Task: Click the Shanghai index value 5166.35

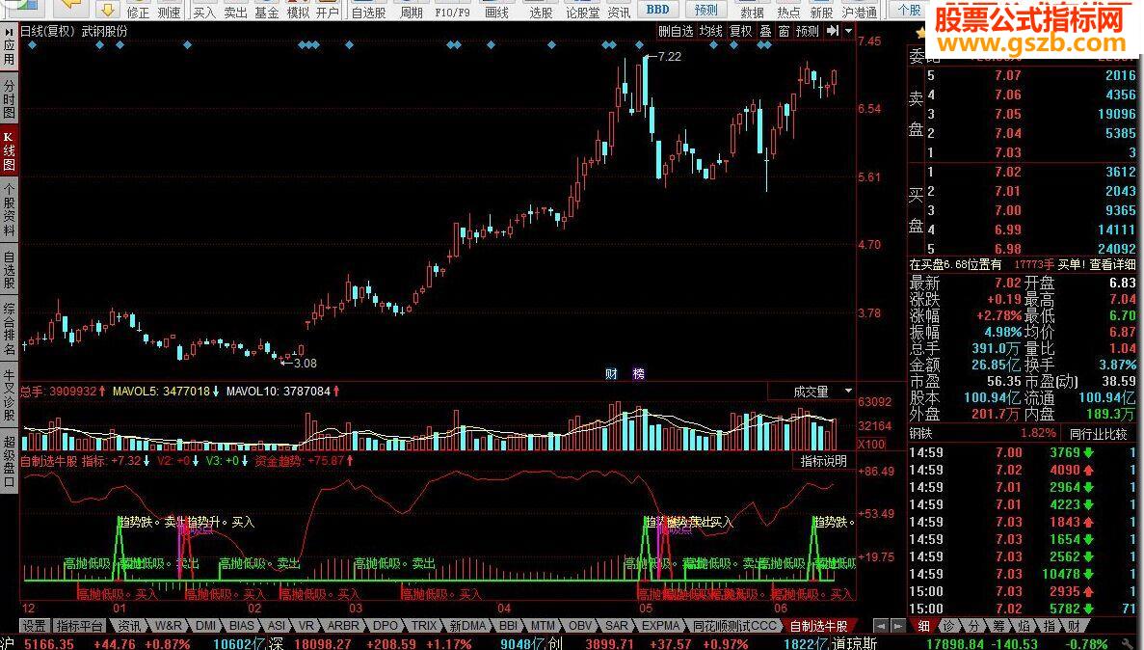Action: pos(49,643)
